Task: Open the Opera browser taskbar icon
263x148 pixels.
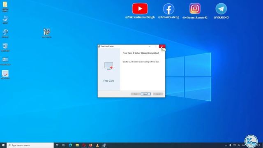Action: click(x=84, y=145)
